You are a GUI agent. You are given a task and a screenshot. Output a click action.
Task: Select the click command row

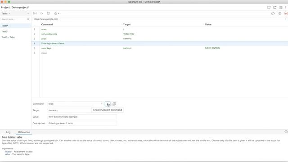tap(160, 39)
